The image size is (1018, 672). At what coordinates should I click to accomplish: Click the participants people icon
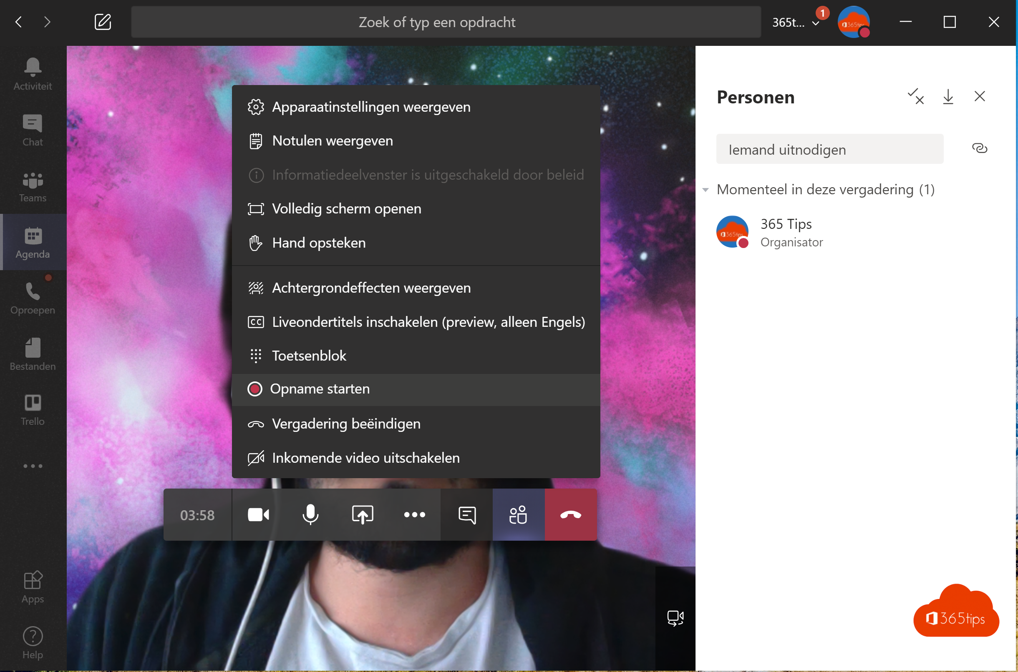click(518, 514)
